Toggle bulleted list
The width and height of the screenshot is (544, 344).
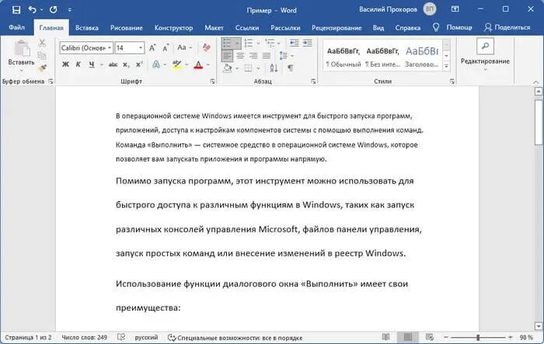pos(228,43)
